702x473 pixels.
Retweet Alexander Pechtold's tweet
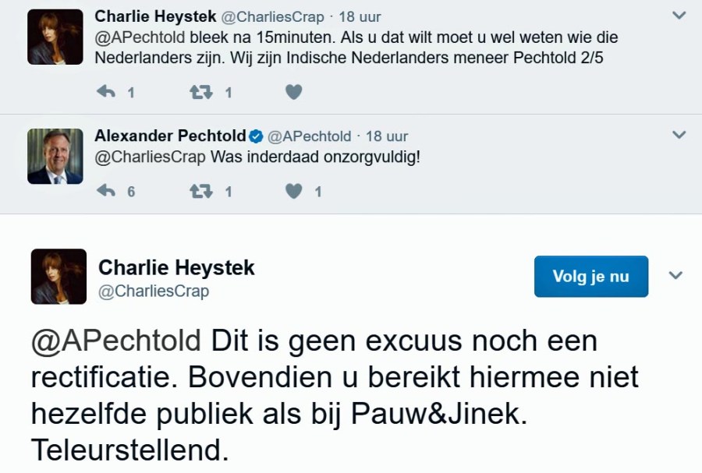201,191
